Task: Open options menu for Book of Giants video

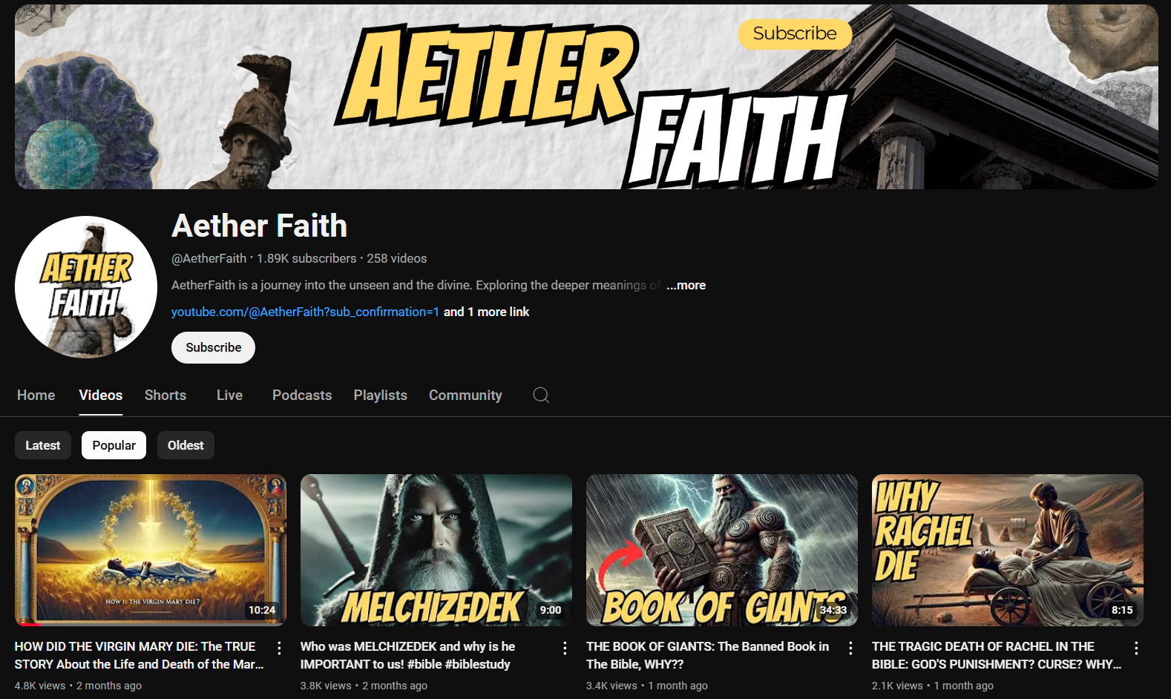Action: pyautogui.click(x=850, y=648)
